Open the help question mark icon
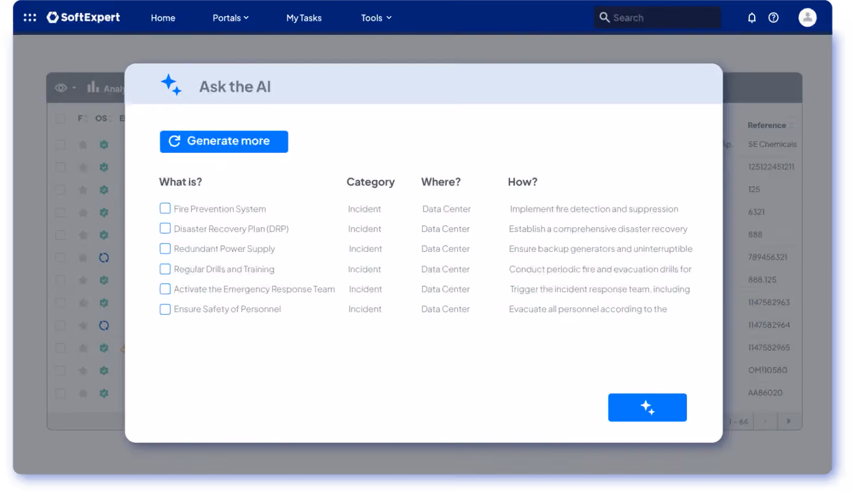 pos(774,18)
